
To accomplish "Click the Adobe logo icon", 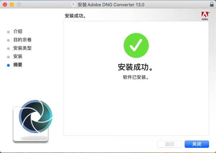I will [205, 16].
